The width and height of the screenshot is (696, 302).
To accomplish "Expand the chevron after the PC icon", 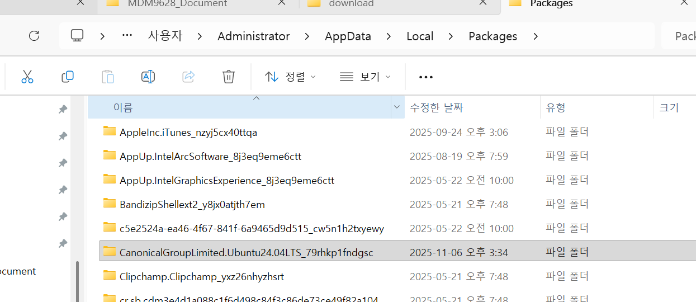I will [102, 36].
